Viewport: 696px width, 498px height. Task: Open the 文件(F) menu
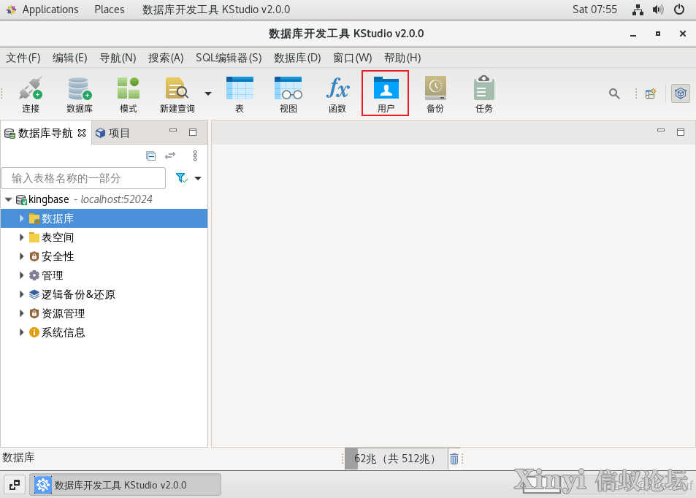pos(23,58)
